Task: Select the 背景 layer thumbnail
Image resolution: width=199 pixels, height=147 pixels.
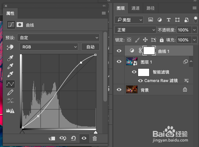Action: click(132, 89)
